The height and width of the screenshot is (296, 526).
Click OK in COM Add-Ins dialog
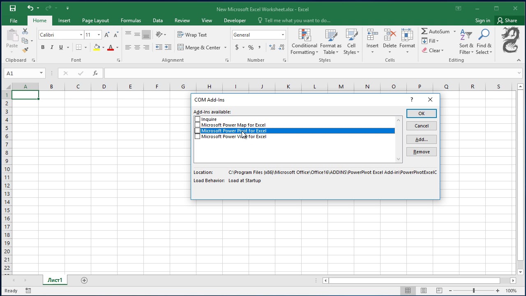tap(421, 113)
